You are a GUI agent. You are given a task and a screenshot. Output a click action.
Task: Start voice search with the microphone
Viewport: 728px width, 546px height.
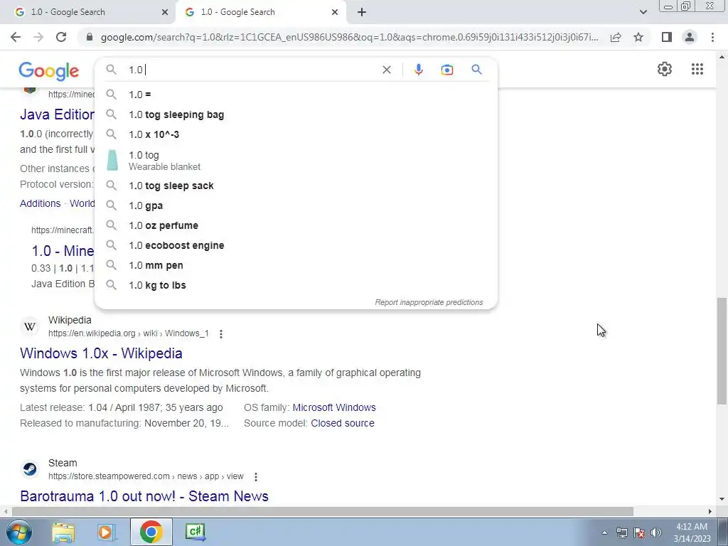pyautogui.click(x=418, y=70)
